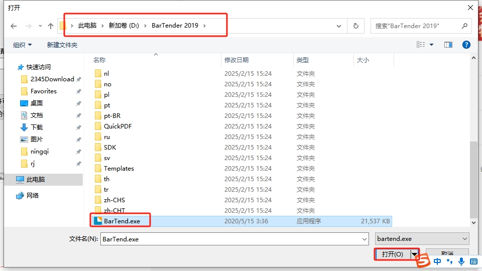This screenshot has width=482, height=271.
Task: Create a new folder with 新建文件夹
Action: pyautogui.click(x=62, y=45)
